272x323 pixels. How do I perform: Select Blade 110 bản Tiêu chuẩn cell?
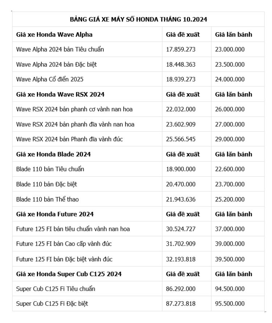(50, 169)
